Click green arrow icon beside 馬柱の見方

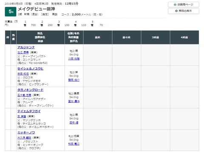[176, 11]
